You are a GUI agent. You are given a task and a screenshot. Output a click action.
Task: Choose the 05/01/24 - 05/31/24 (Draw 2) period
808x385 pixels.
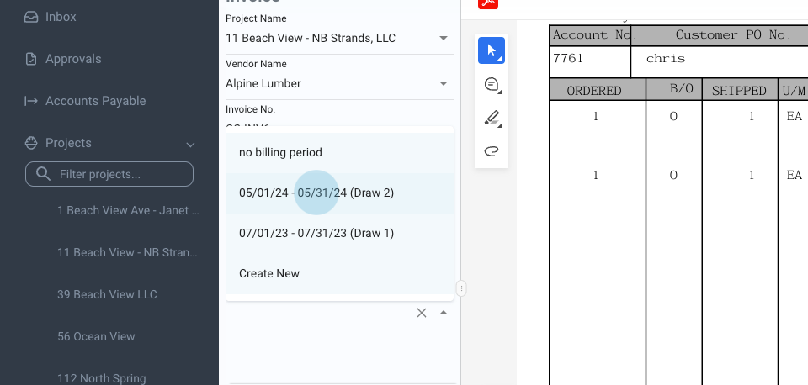316,193
